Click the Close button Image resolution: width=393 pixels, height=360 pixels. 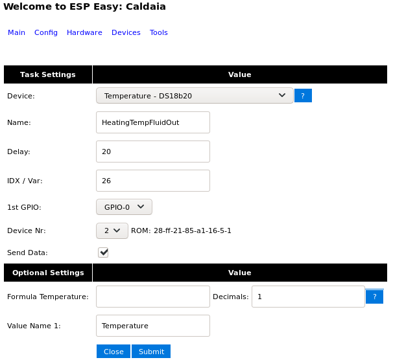click(113, 351)
